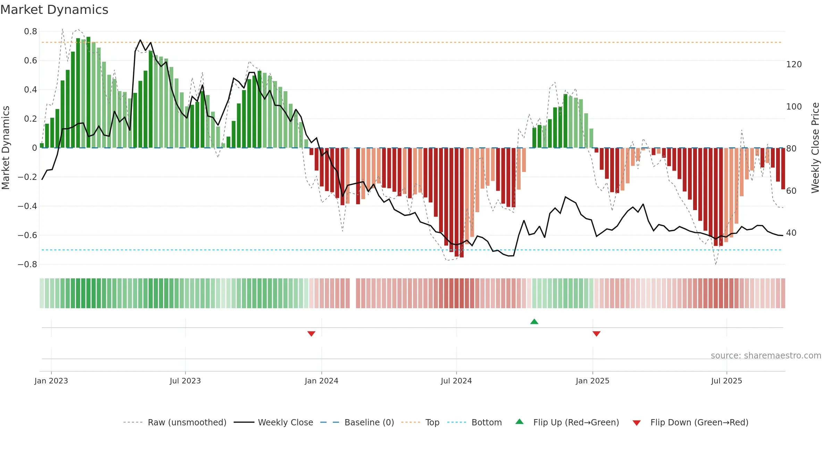The height and width of the screenshot is (468, 833).
Task: Click the Market Dynamics vertical axis title
Action: (6, 148)
